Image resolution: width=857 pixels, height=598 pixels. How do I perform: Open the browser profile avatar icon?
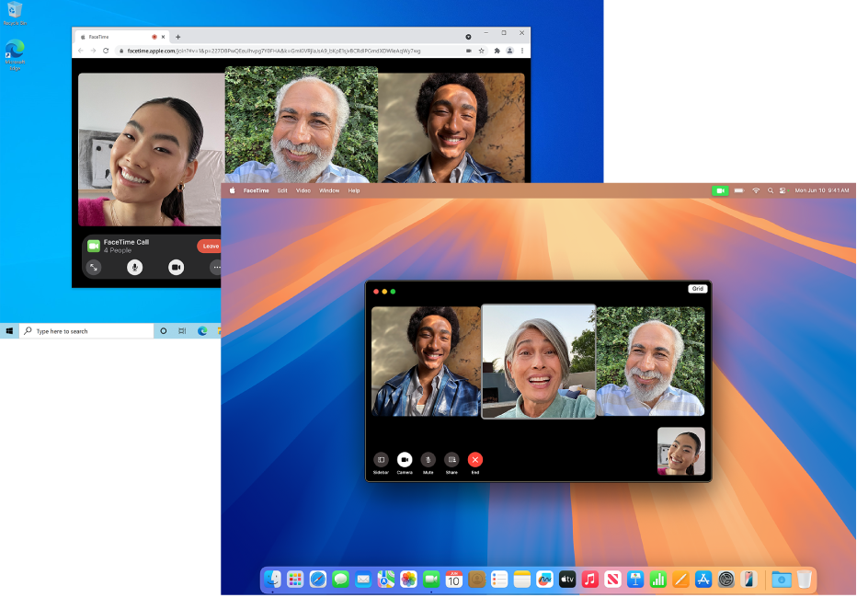coord(509,51)
